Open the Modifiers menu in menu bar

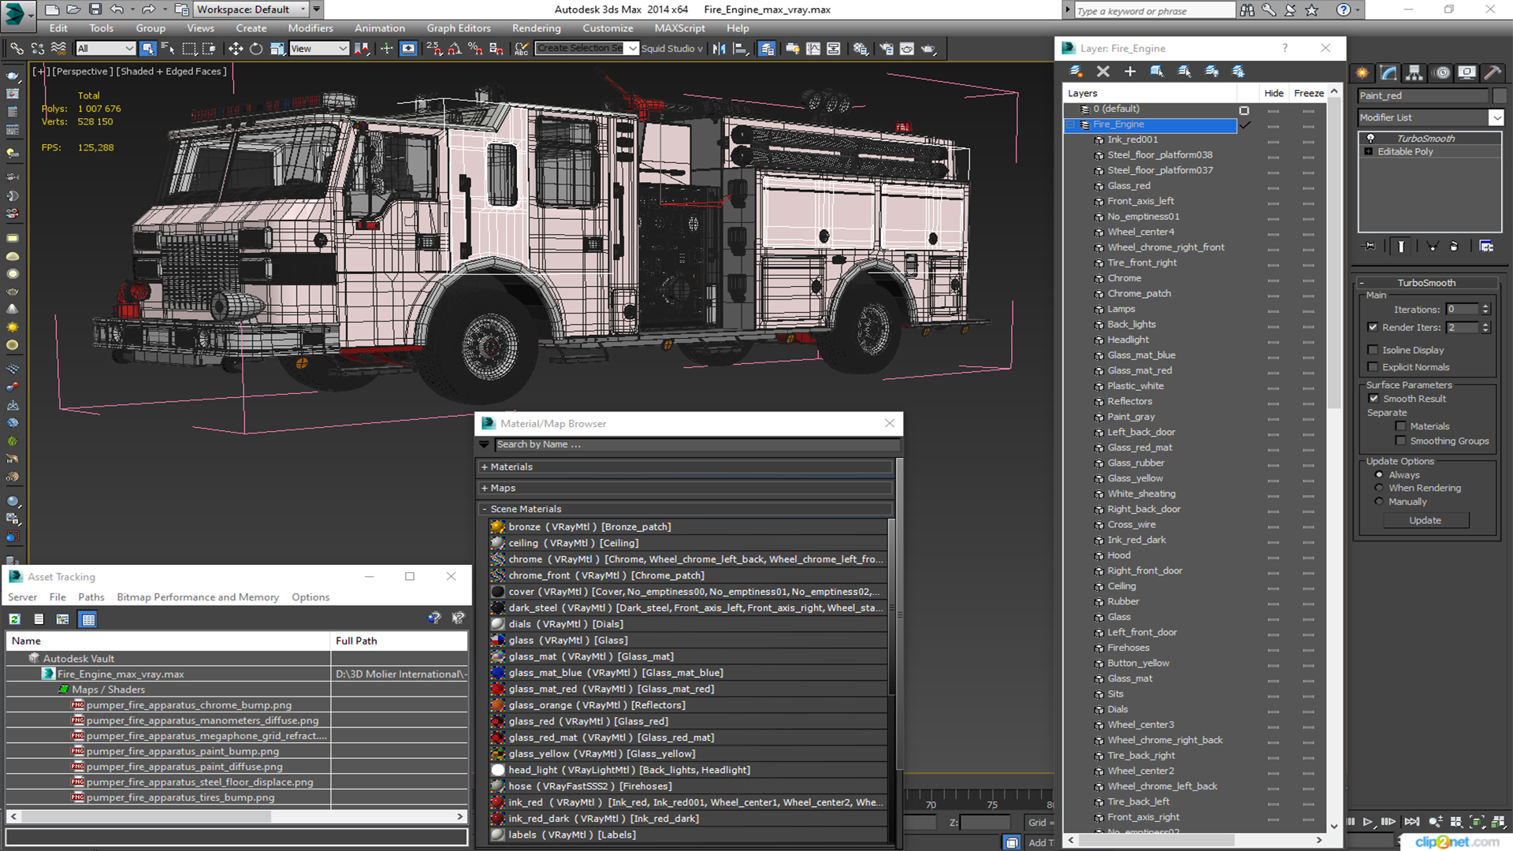pos(309,28)
